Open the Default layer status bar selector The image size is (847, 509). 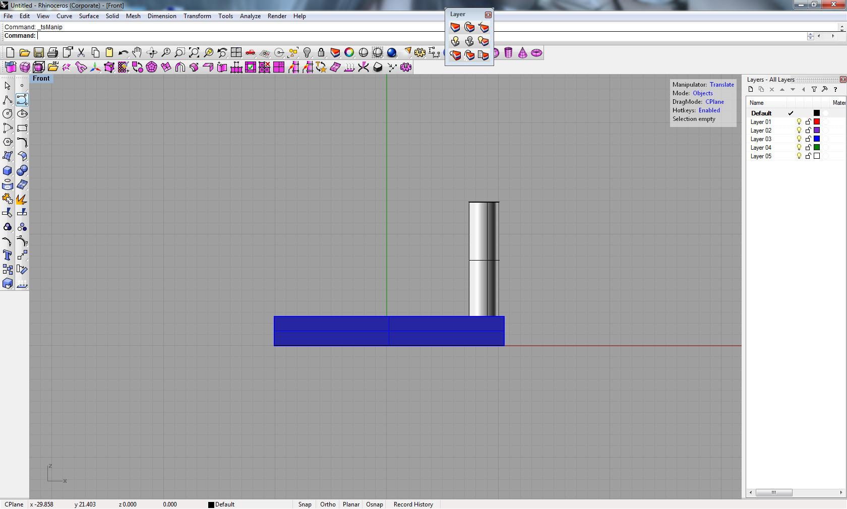coord(222,504)
